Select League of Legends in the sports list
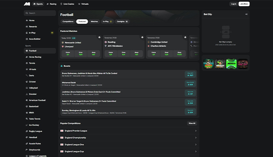 (40, 155)
